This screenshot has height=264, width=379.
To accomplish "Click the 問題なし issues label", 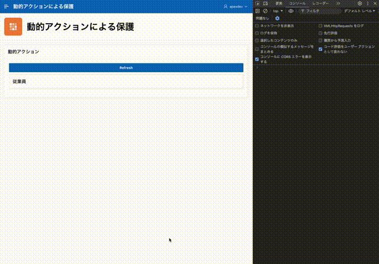I will 262,18.
